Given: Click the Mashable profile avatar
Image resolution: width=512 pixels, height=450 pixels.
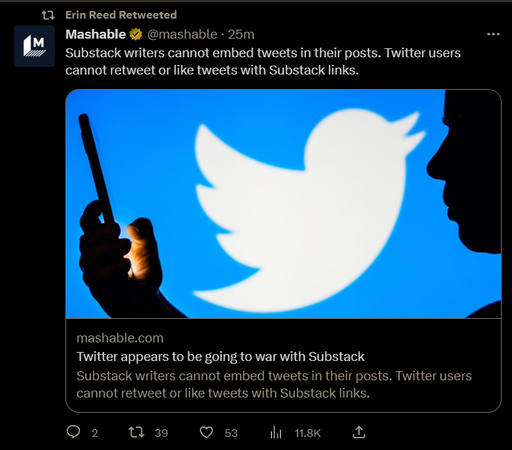Looking at the screenshot, I should pos(34,46).
